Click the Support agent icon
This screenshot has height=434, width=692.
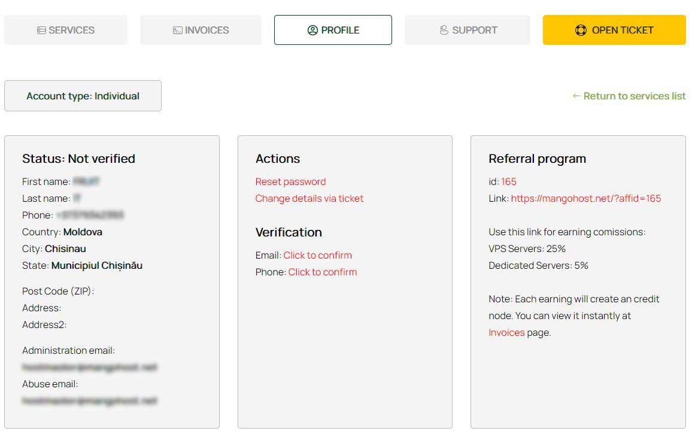coord(444,31)
